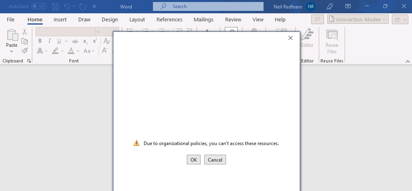Open the Editor tool in ribbon

pyautogui.click(x=307, y=39)
